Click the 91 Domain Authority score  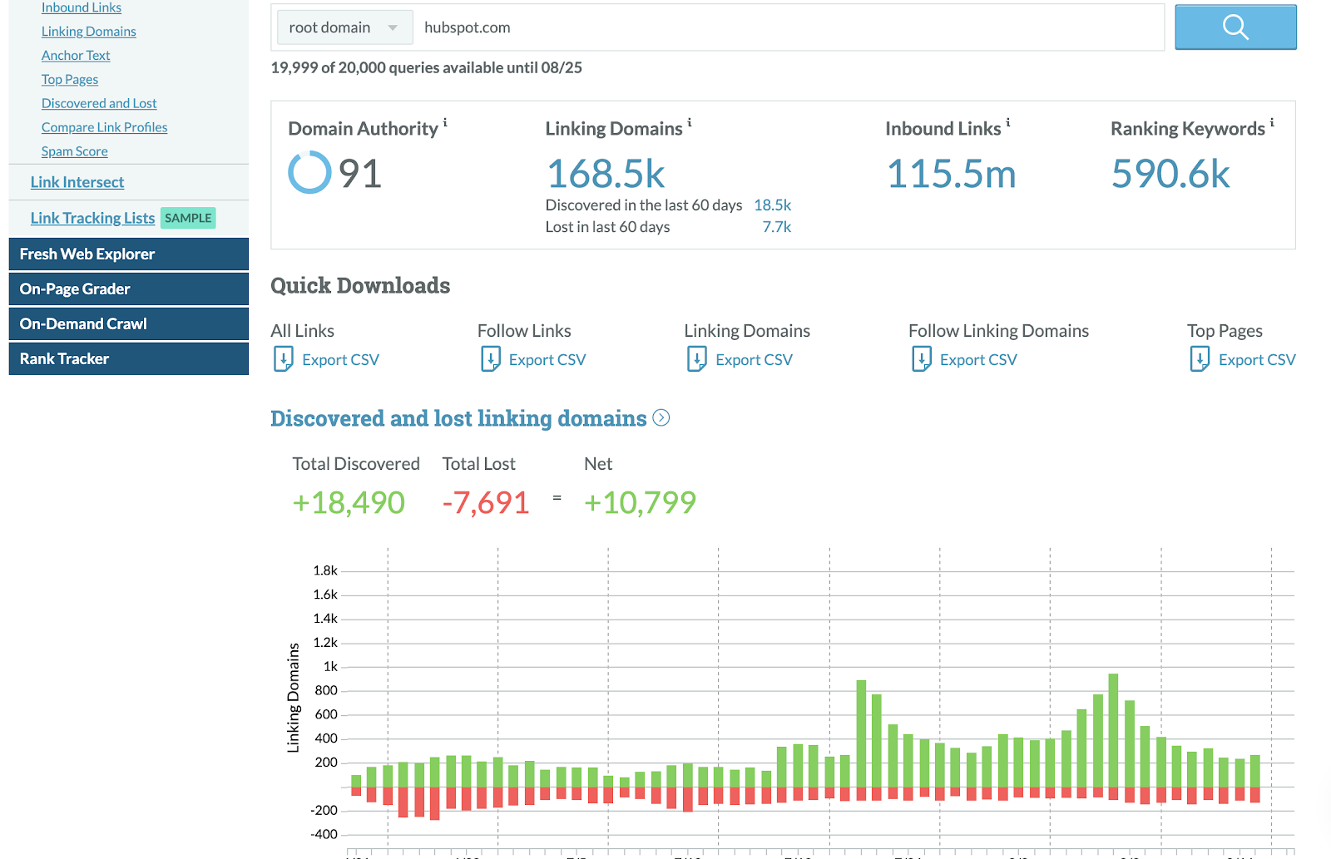[x=360, y=174]
